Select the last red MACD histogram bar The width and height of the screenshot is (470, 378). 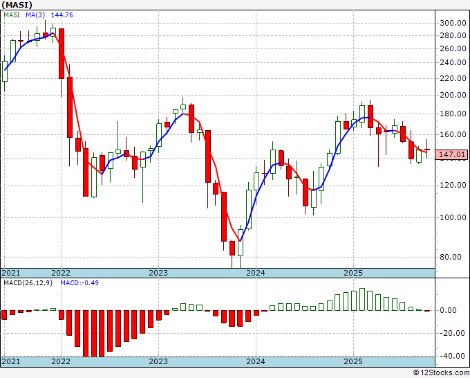427,311
